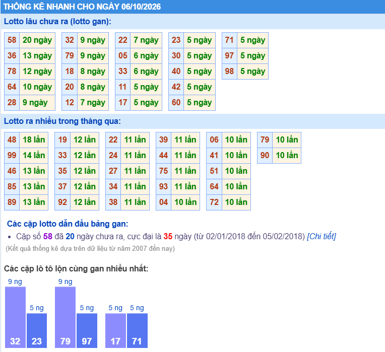
Task: Select the '20 ngày' cell
Action: [x=37, y=40]
